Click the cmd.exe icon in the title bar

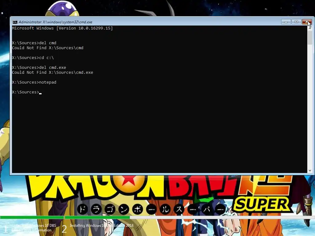click(x=15, y=22)
